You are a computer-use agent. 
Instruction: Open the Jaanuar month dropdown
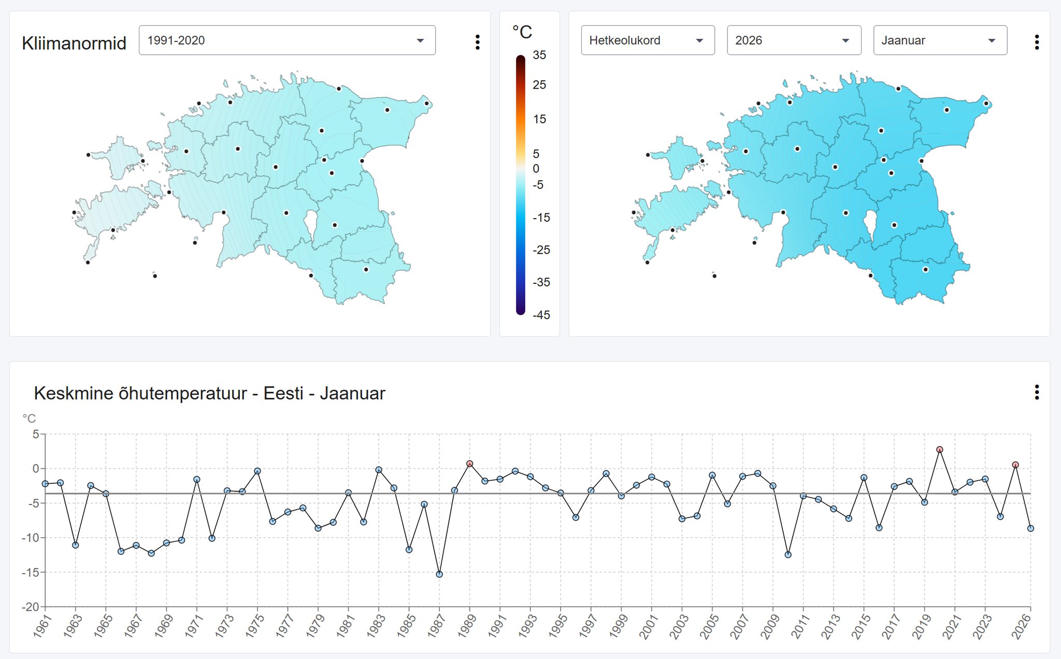pos(939,40)
